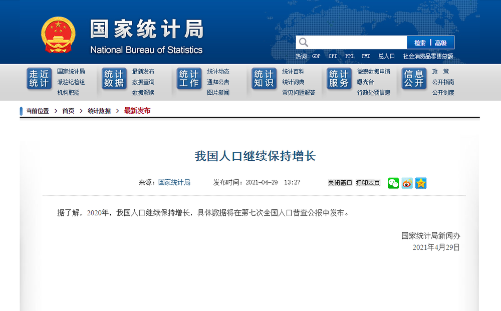Share article on Weibo icon
This screenshot has height=311, width=501.
407,183
